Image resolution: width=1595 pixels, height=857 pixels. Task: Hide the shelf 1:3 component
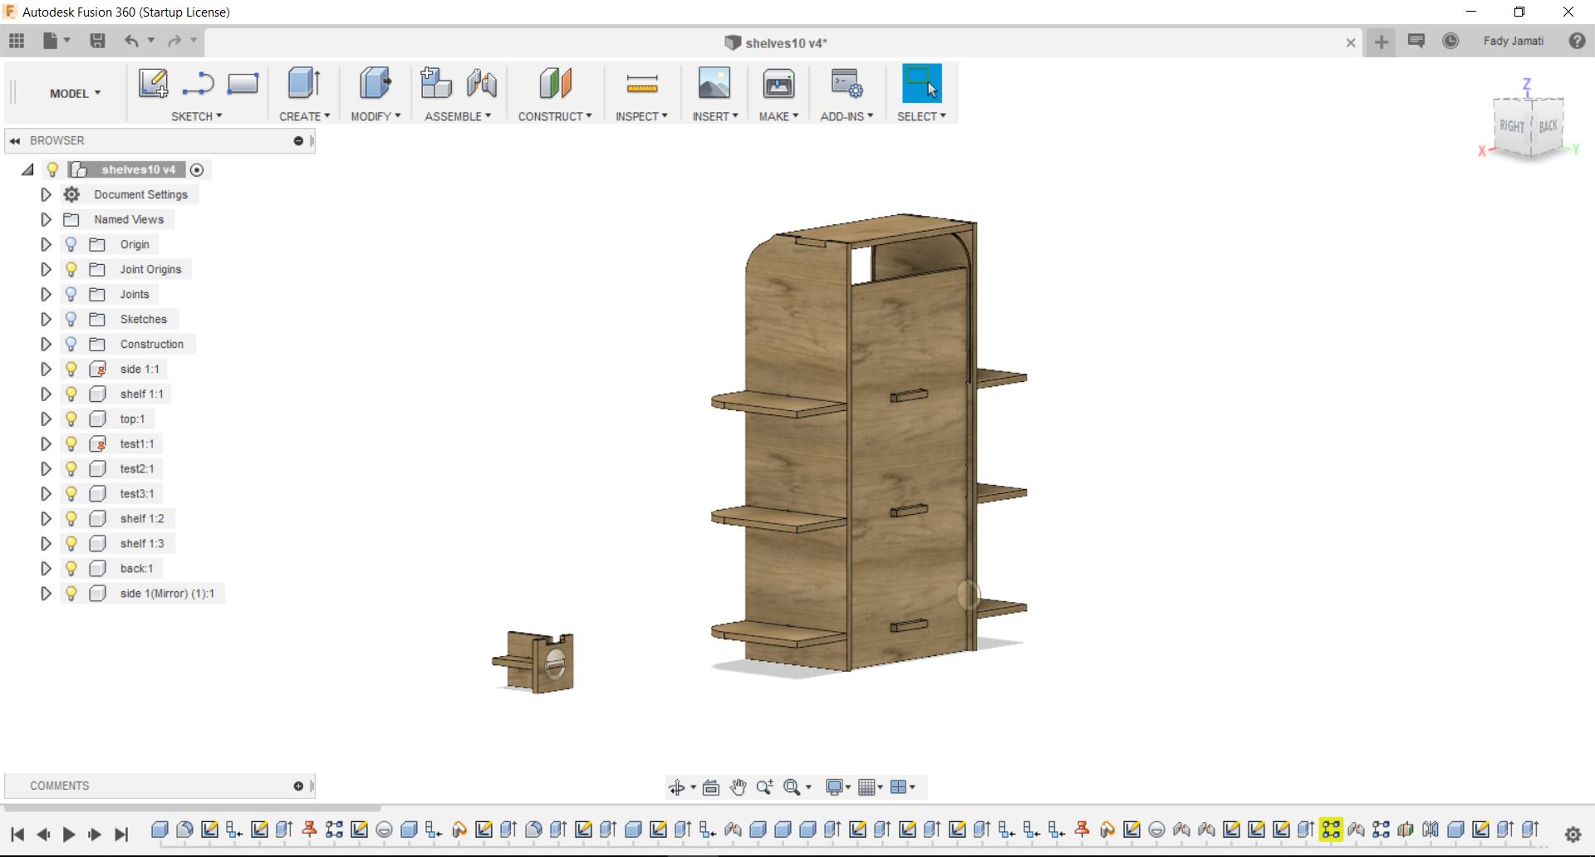click(x=71, y=543)
